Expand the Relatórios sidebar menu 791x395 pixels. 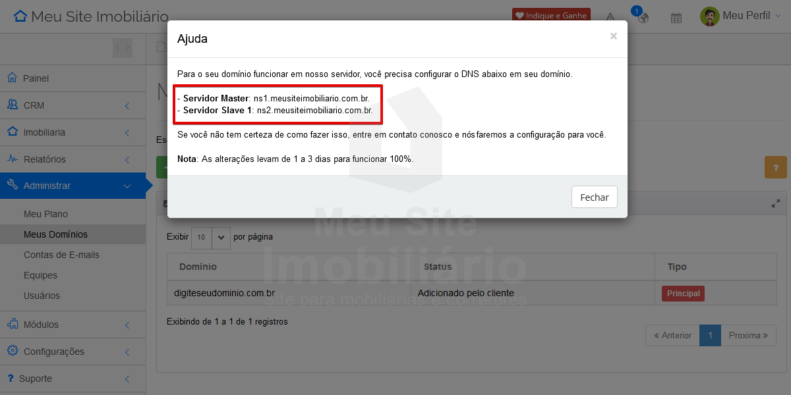73,159
